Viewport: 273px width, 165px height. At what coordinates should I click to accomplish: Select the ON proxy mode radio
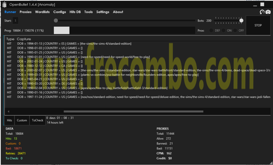coord(224,30)
